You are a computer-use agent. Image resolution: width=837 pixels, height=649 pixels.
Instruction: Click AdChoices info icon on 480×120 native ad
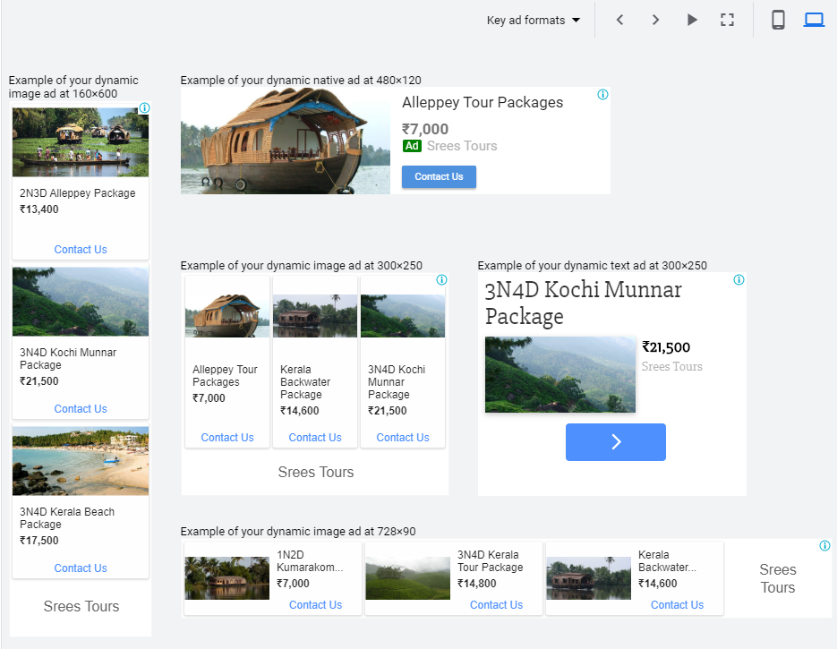[602, 95]
